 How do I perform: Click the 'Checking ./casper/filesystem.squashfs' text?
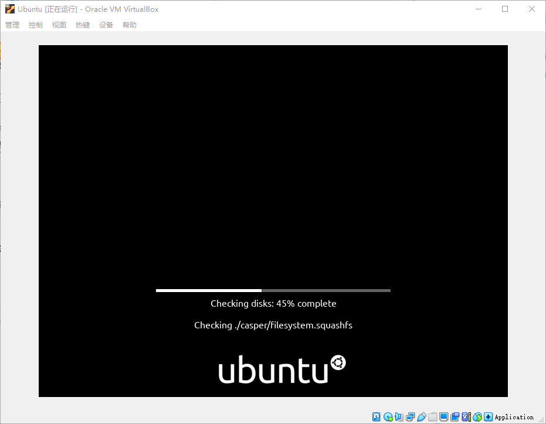[273, 325]
